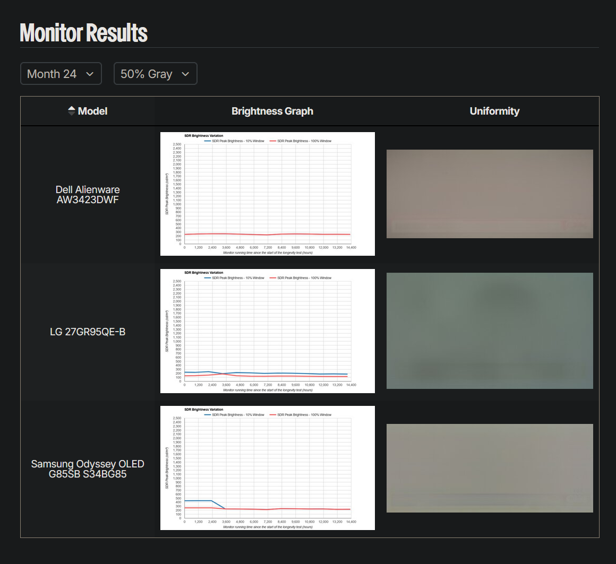
Task: Open Dell Alienware AW3423DWF brightness graph
Action: click(x=268, y=194)
